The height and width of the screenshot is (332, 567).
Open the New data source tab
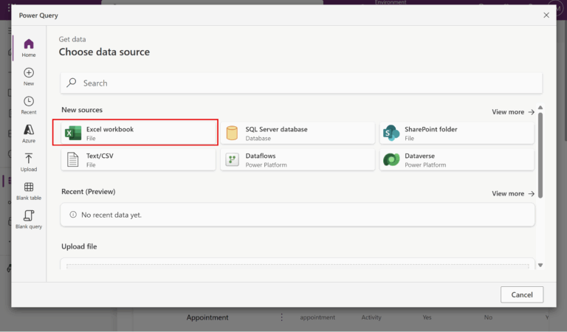click(28, 77)
